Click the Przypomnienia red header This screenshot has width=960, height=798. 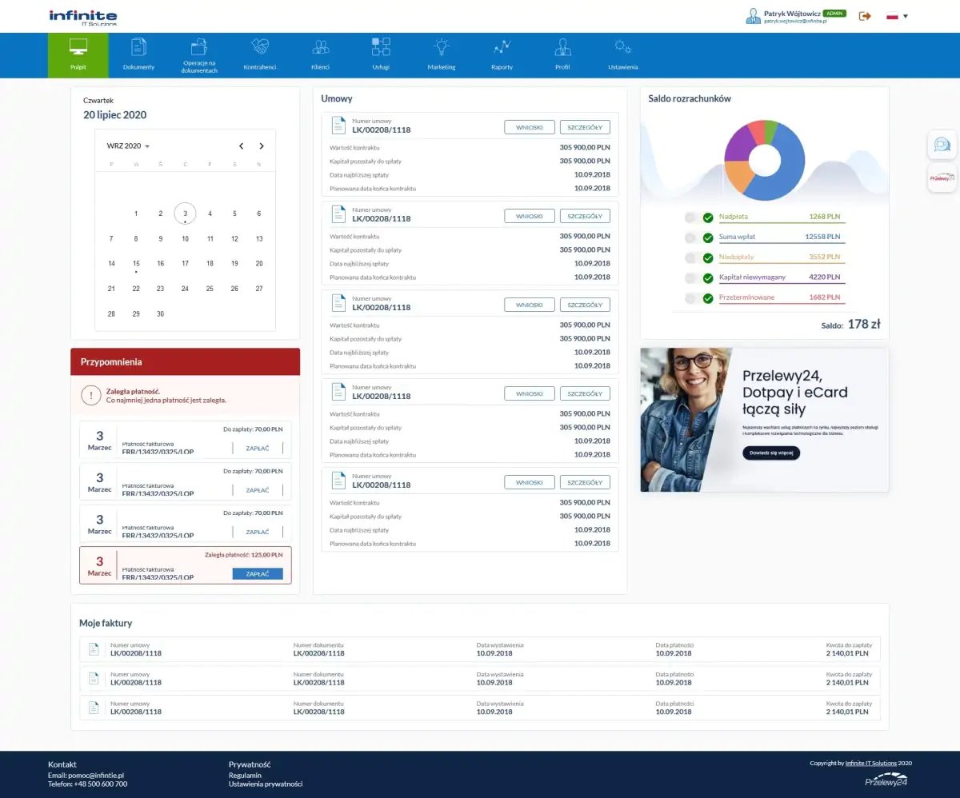tap(186, 361)
